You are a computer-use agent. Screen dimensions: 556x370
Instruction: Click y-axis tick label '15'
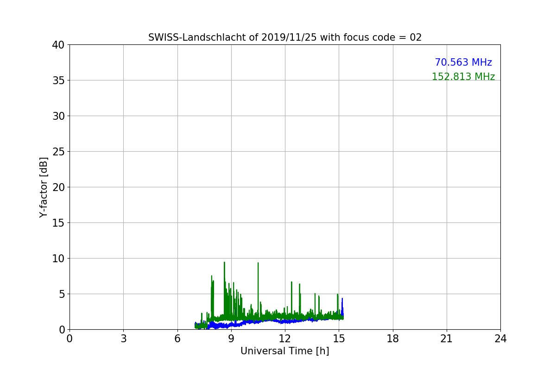[x=58, y=223]
